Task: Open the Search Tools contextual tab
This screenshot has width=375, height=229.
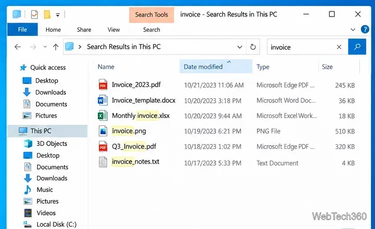Action: (151, 15)
